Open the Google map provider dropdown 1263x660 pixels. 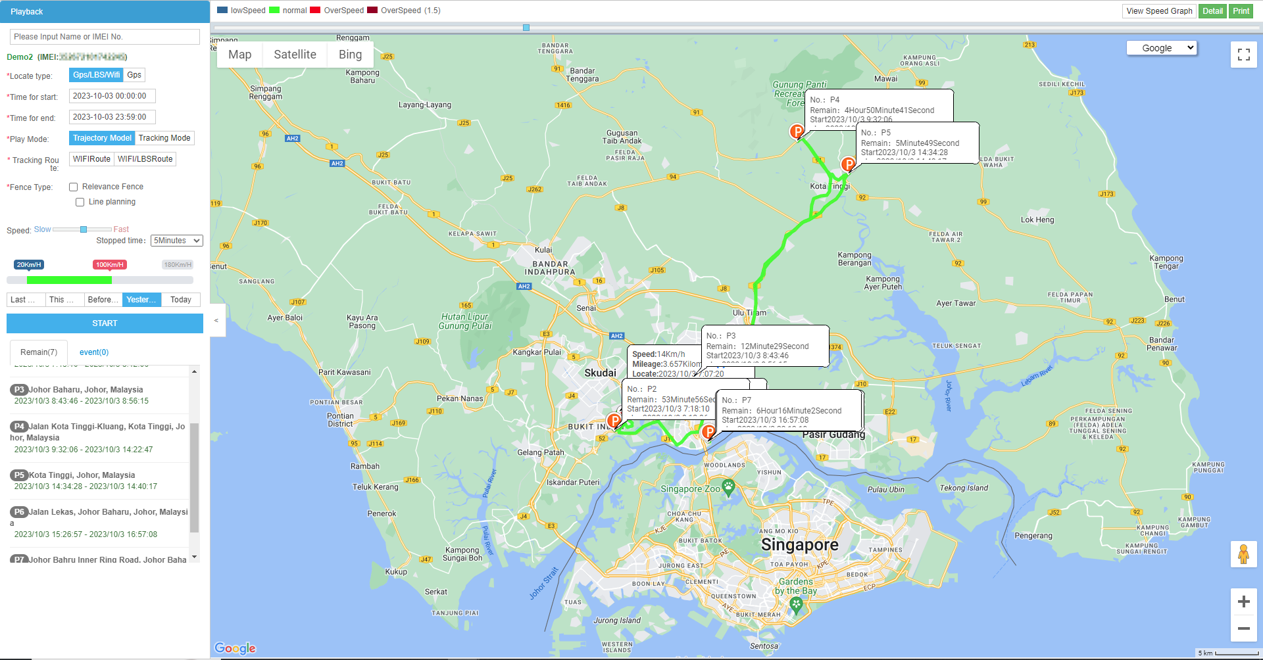[x=1161, y=48]
